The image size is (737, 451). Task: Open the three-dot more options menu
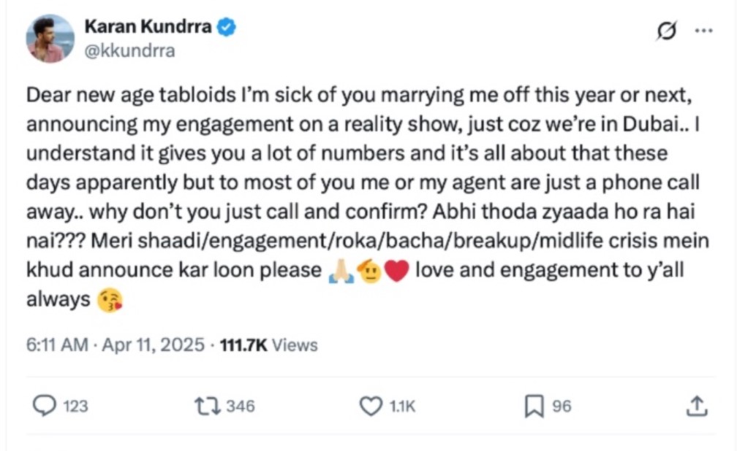pyautogui.click(x=703, y=31)
